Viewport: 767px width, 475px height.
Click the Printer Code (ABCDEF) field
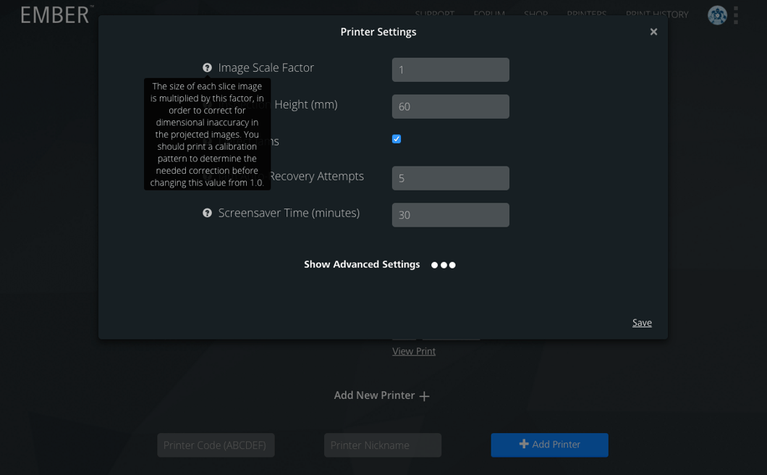(x=216, y=445)
